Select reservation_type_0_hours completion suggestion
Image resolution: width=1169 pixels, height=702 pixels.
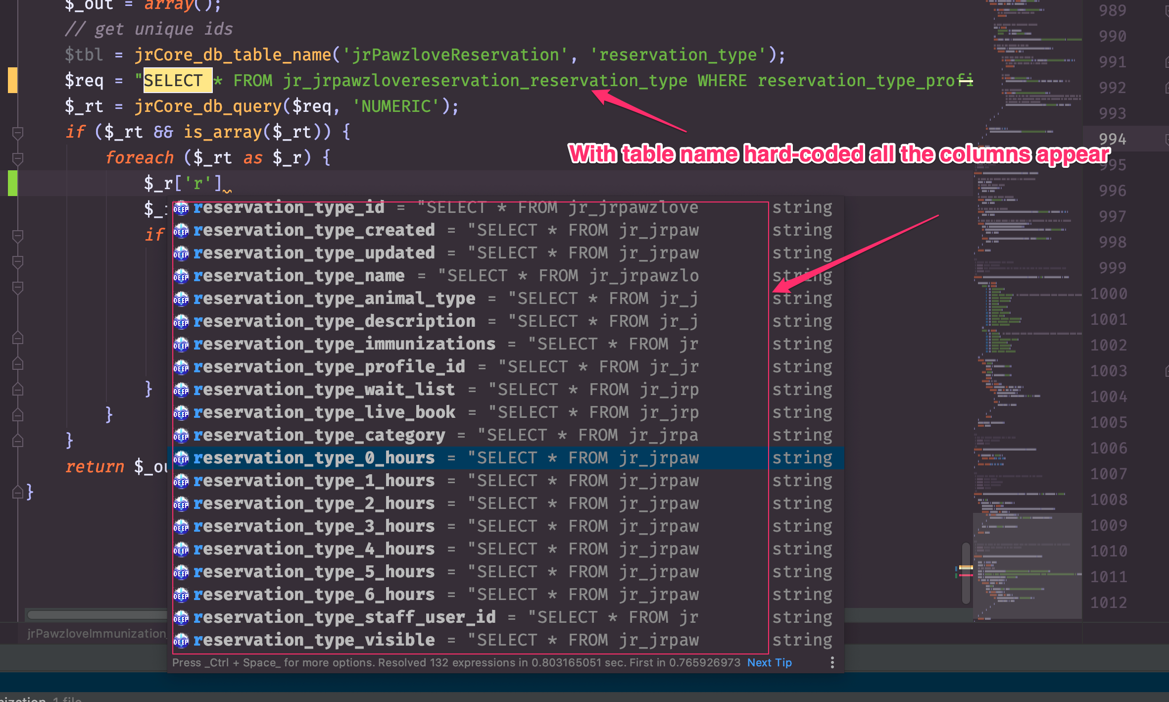(314, 458)
